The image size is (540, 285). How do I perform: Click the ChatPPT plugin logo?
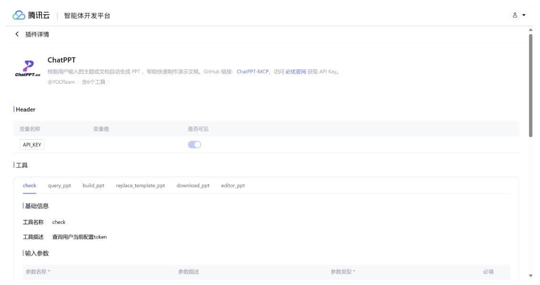[28, 69]
